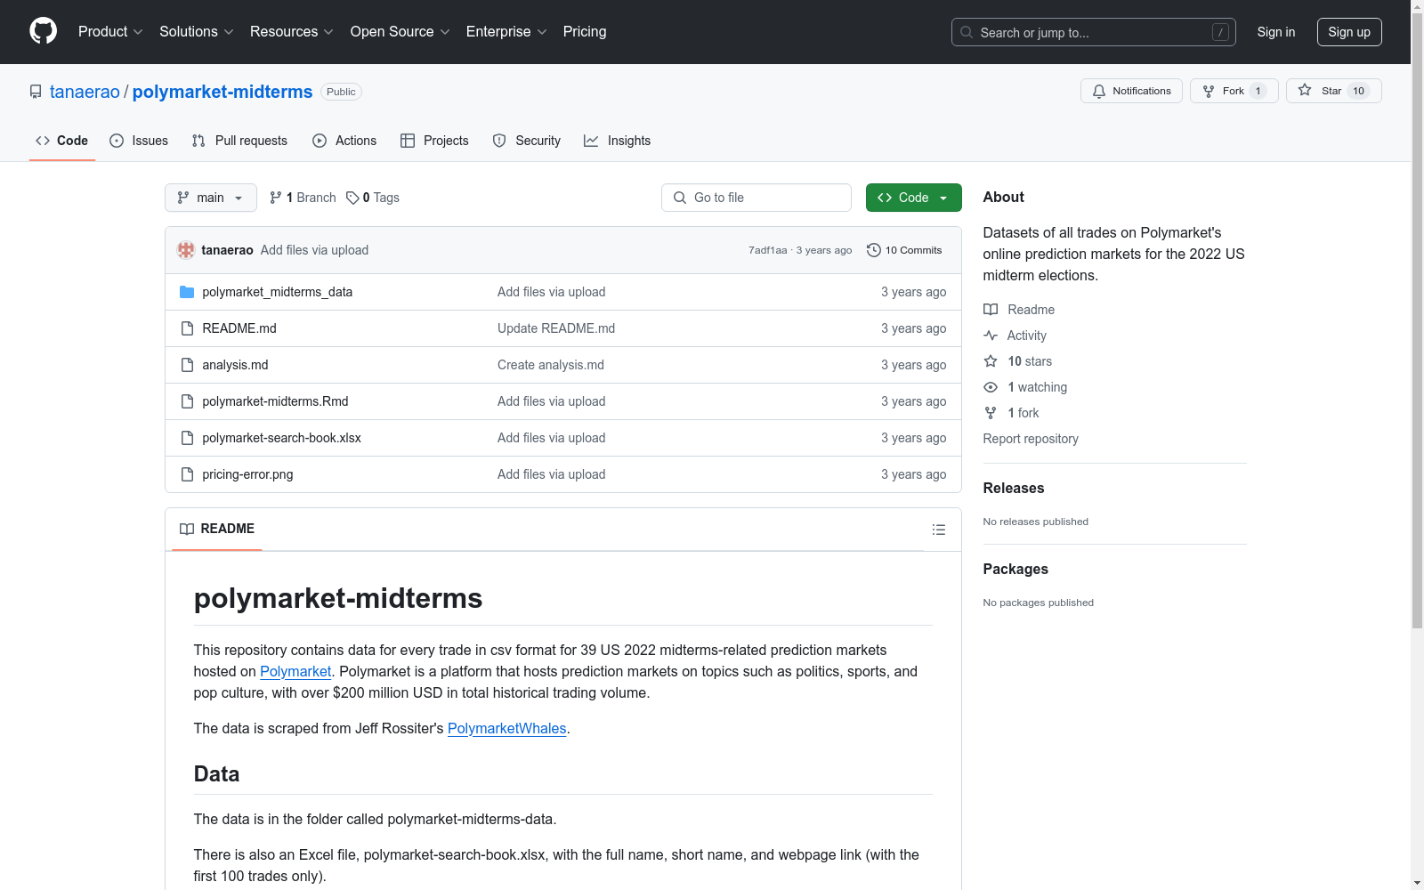Image resolution: width=1424 pixels, height=890 pixels.
Task: Click the fork icon in Fork button
Action: pyautogui.click(x=1209, y=91)
